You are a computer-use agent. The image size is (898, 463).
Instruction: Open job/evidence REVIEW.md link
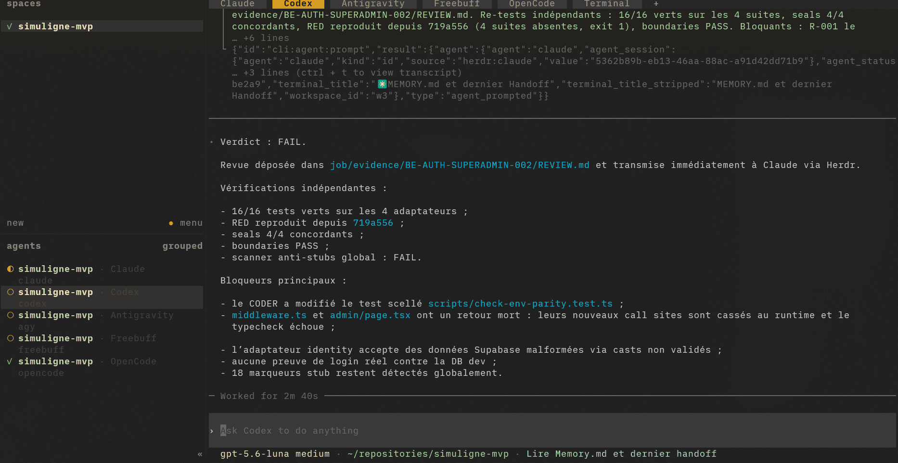coord(460,165)
